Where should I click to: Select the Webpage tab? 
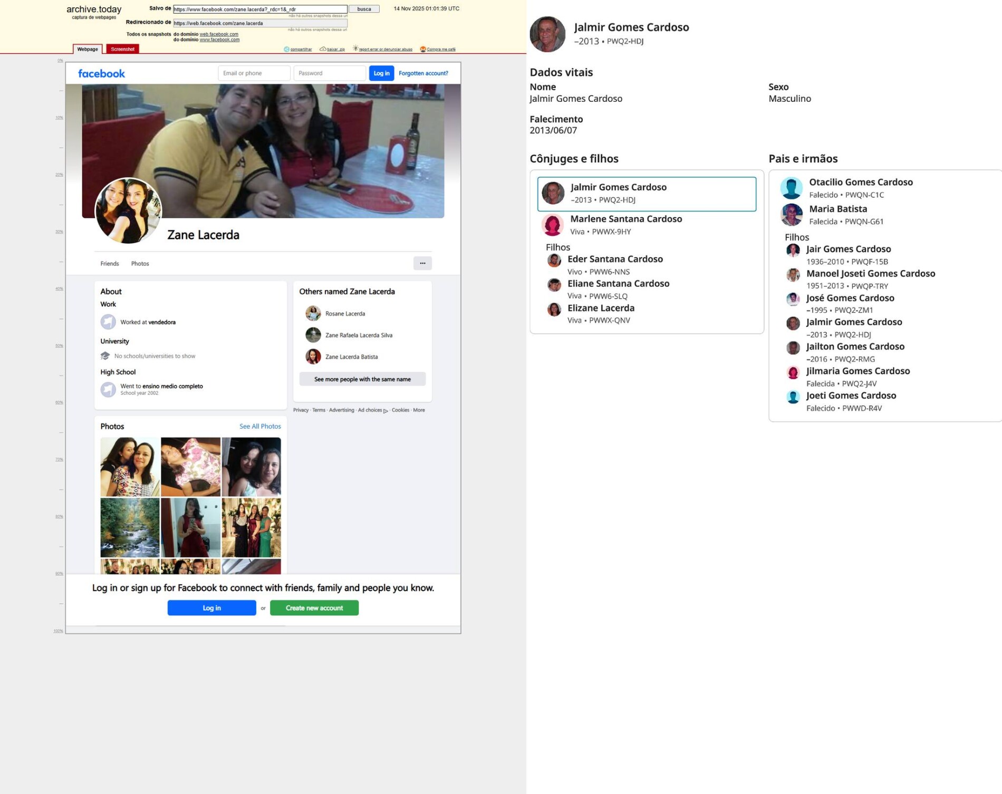coord(88,49)
